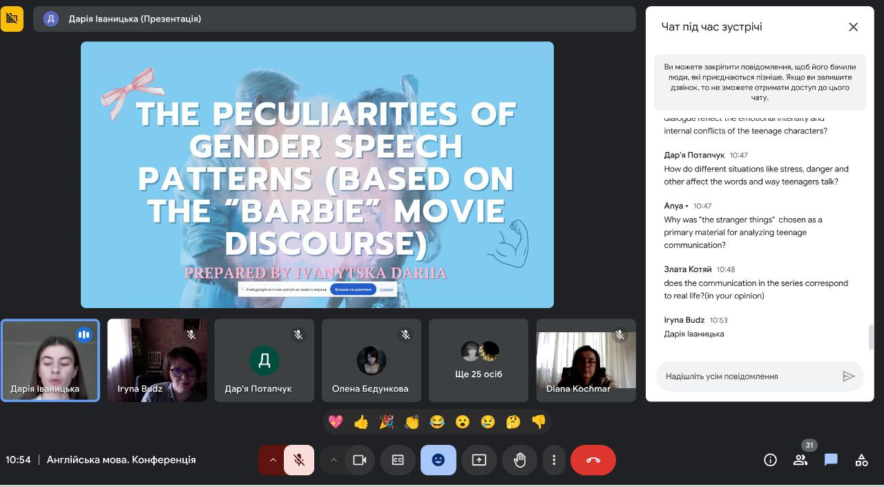Click the message 'Дарія Іваницька' from Iryna Budz
Viewport: 884px width, 487px height.
[x=694, y=334]
